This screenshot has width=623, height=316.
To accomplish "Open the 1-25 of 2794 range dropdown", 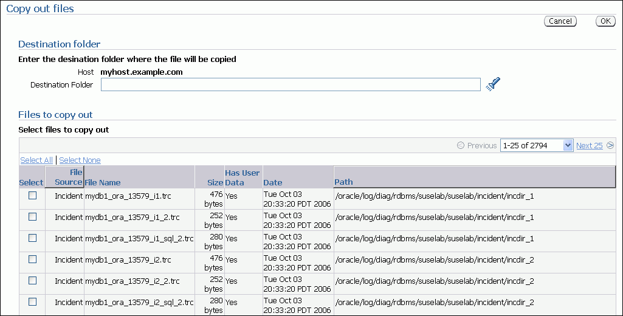I will 536,145.
